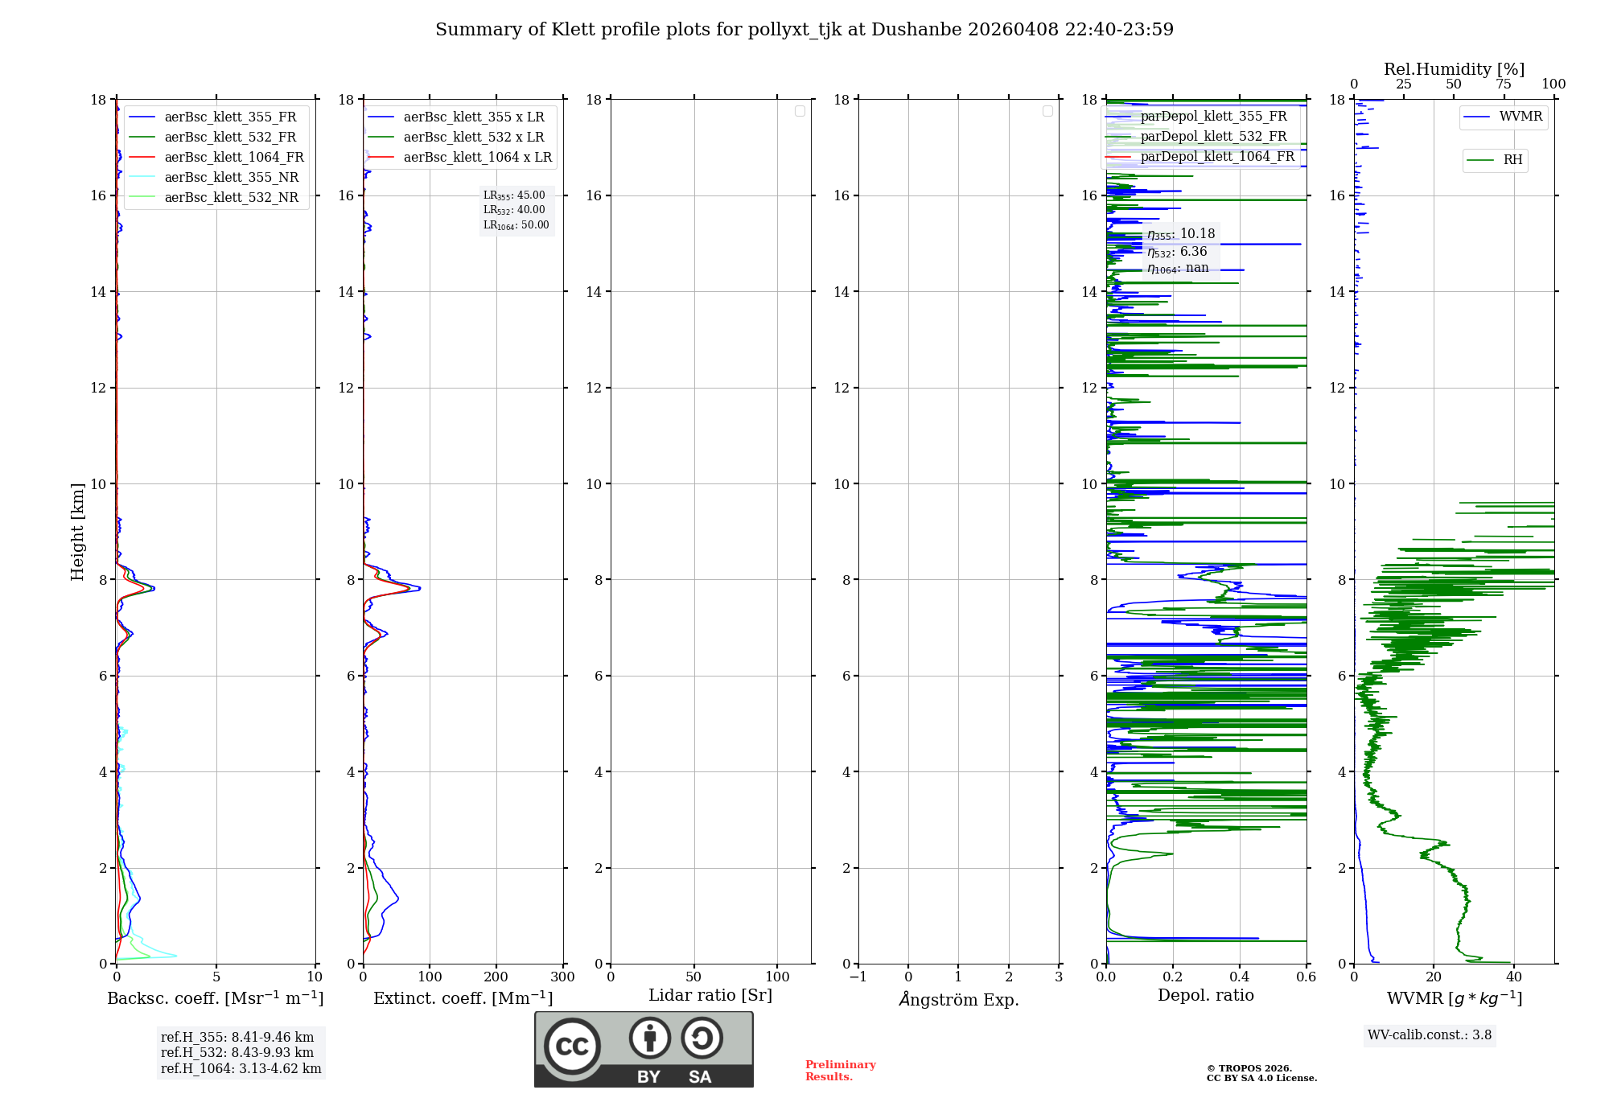Click the BY attribution person icon
Image resolution: width=1609 pixels, height=1094 pixels.
click(649, 1038)
